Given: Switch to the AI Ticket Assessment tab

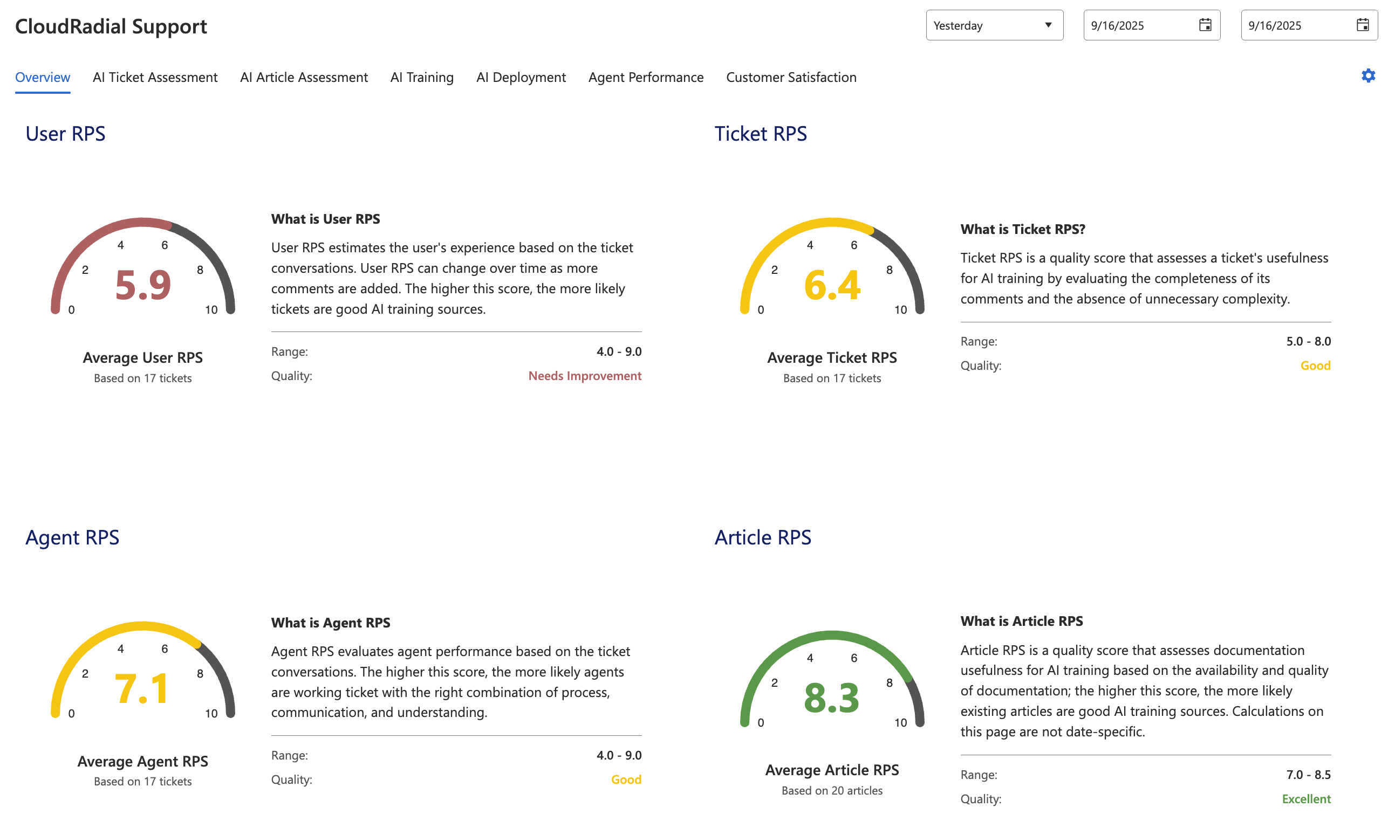Looking at the screenshot, I should (155, 77).
